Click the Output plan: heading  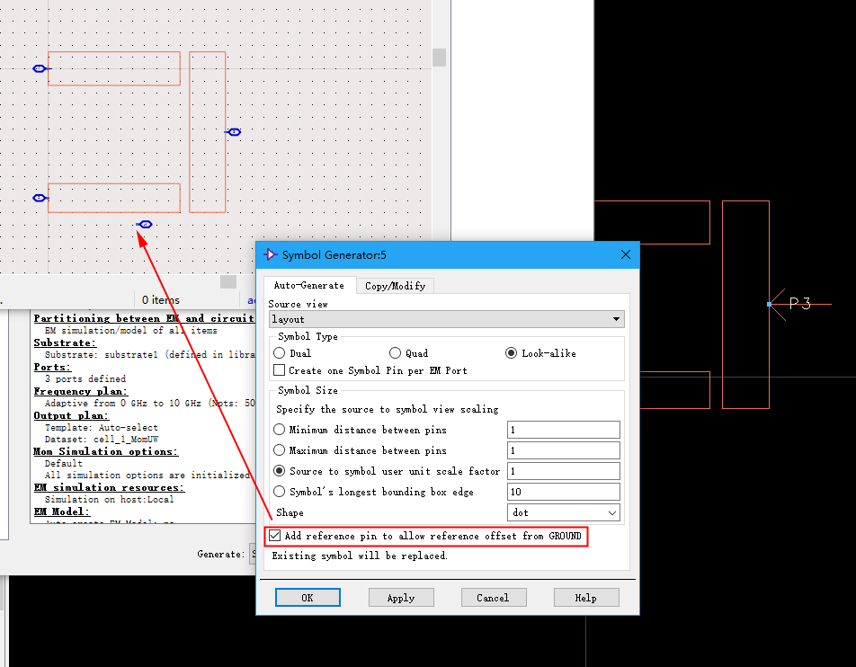[x=71, y=415]
